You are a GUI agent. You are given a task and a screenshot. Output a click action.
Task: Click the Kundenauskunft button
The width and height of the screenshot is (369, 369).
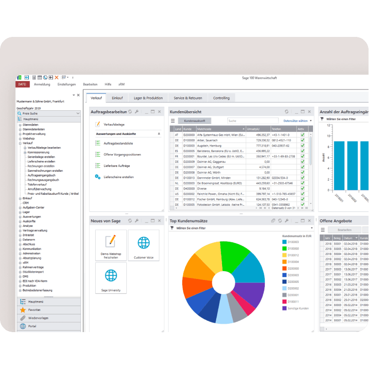coord(194,121)
